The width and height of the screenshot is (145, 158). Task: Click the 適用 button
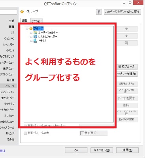[127, 150]
